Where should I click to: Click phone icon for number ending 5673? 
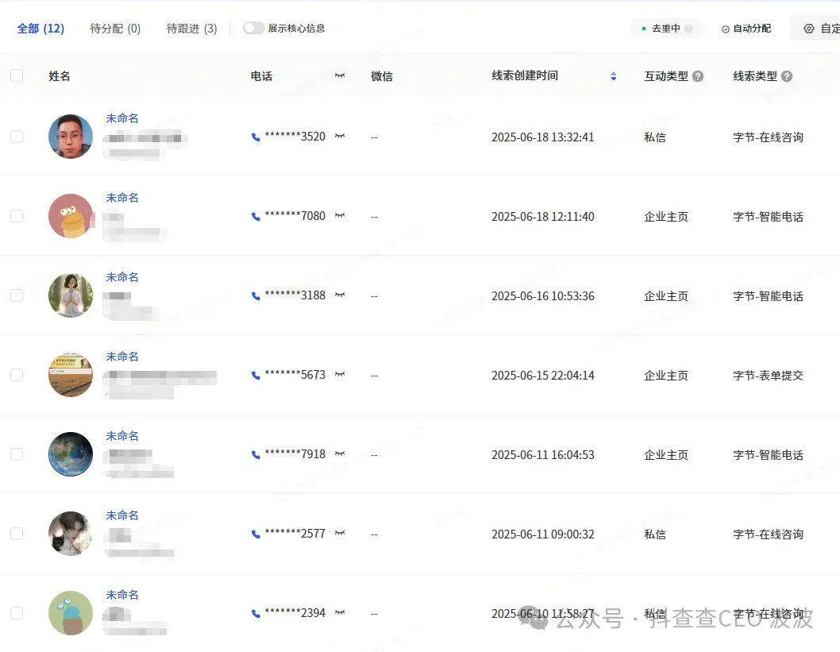(256, 376)
